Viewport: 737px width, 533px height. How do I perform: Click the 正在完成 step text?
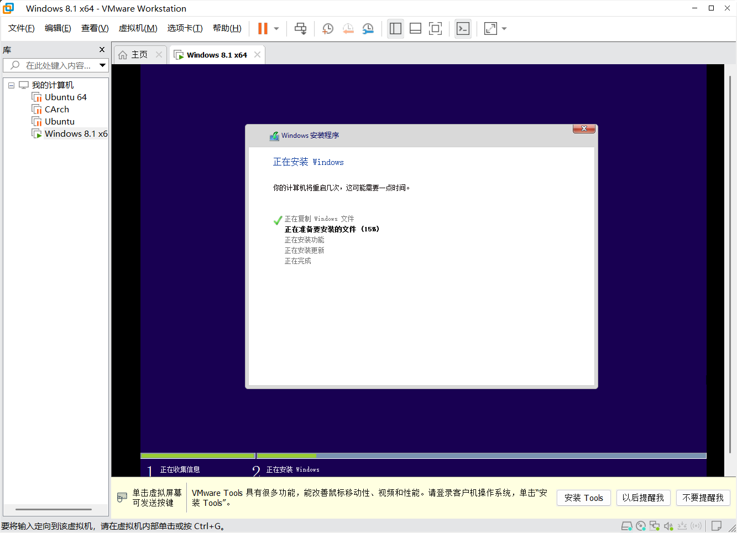tap(297, 261)
